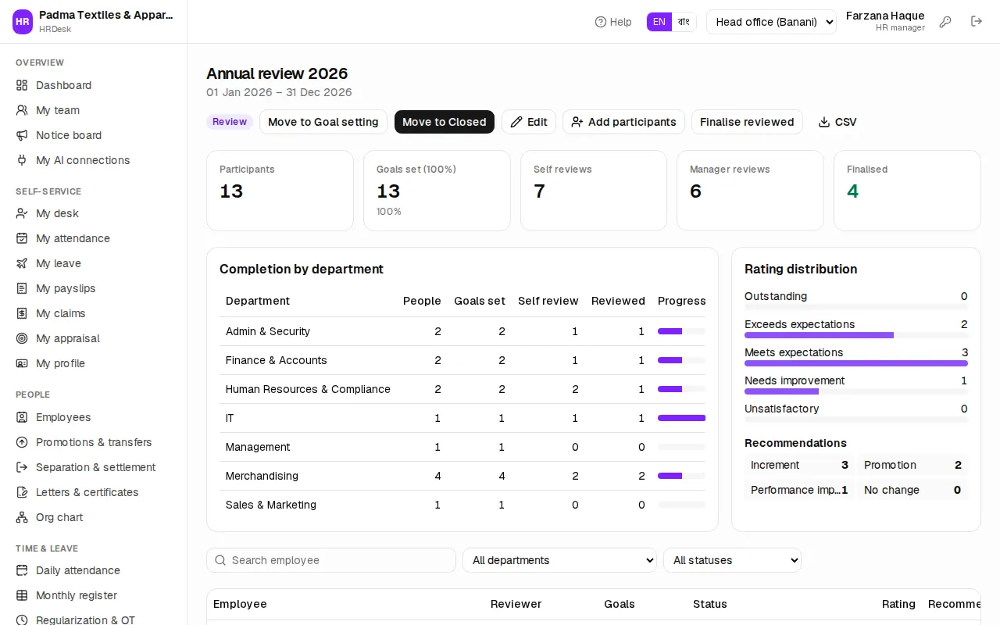
Task: Click the My AI connections plug icon
Action: coord(22,160)
